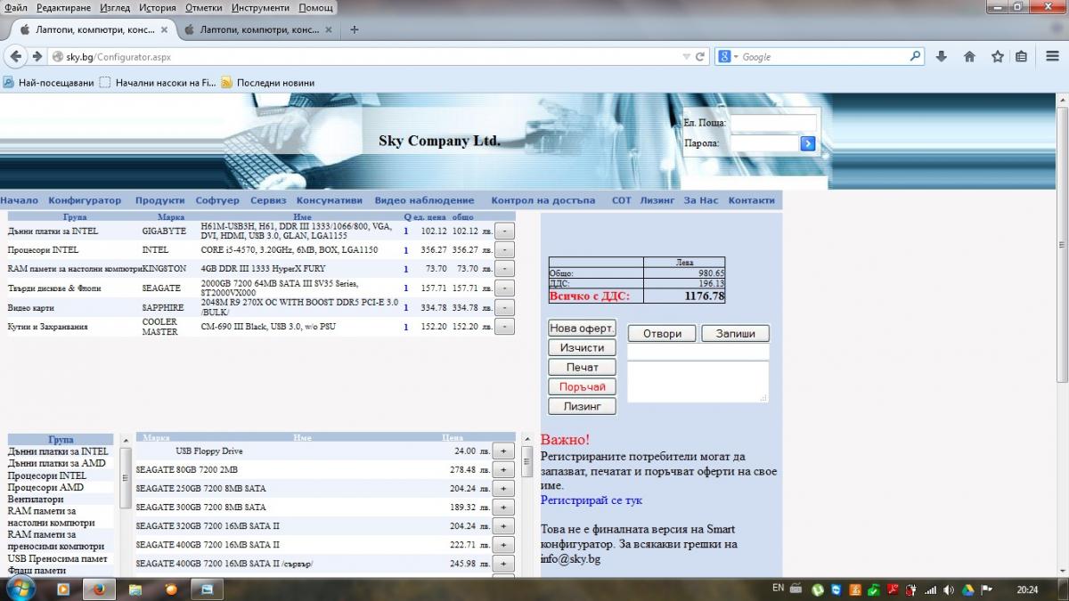Click the Firefox back arrow button
The image size is (1069, 601).
(x=15, y=56)
